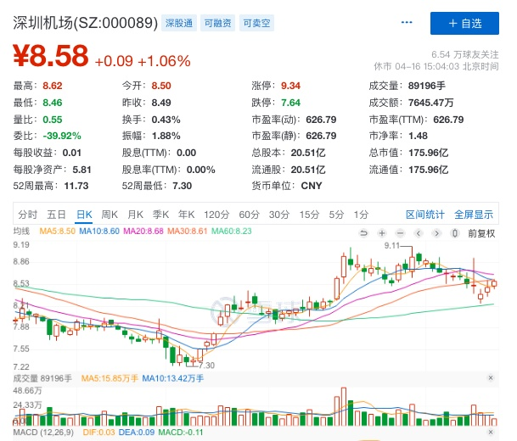Switch to the 分时 chart tab
The image size is (517, 441).
27,215
